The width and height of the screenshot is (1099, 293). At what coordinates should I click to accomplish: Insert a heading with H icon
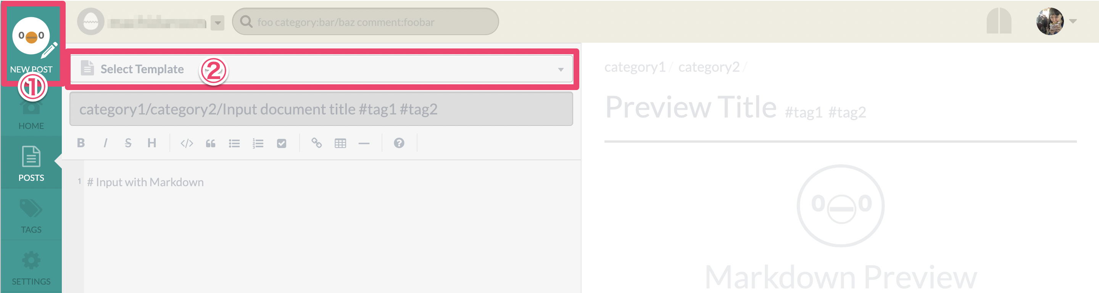coord(151,143)
